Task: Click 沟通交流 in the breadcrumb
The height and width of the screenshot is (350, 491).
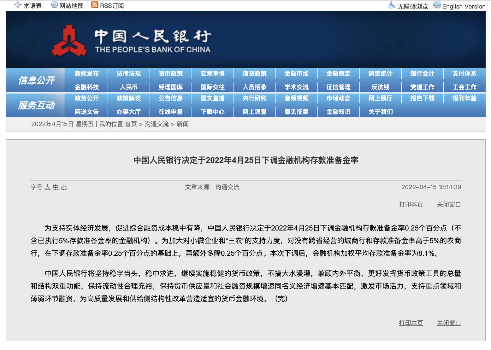Action: 157,124
